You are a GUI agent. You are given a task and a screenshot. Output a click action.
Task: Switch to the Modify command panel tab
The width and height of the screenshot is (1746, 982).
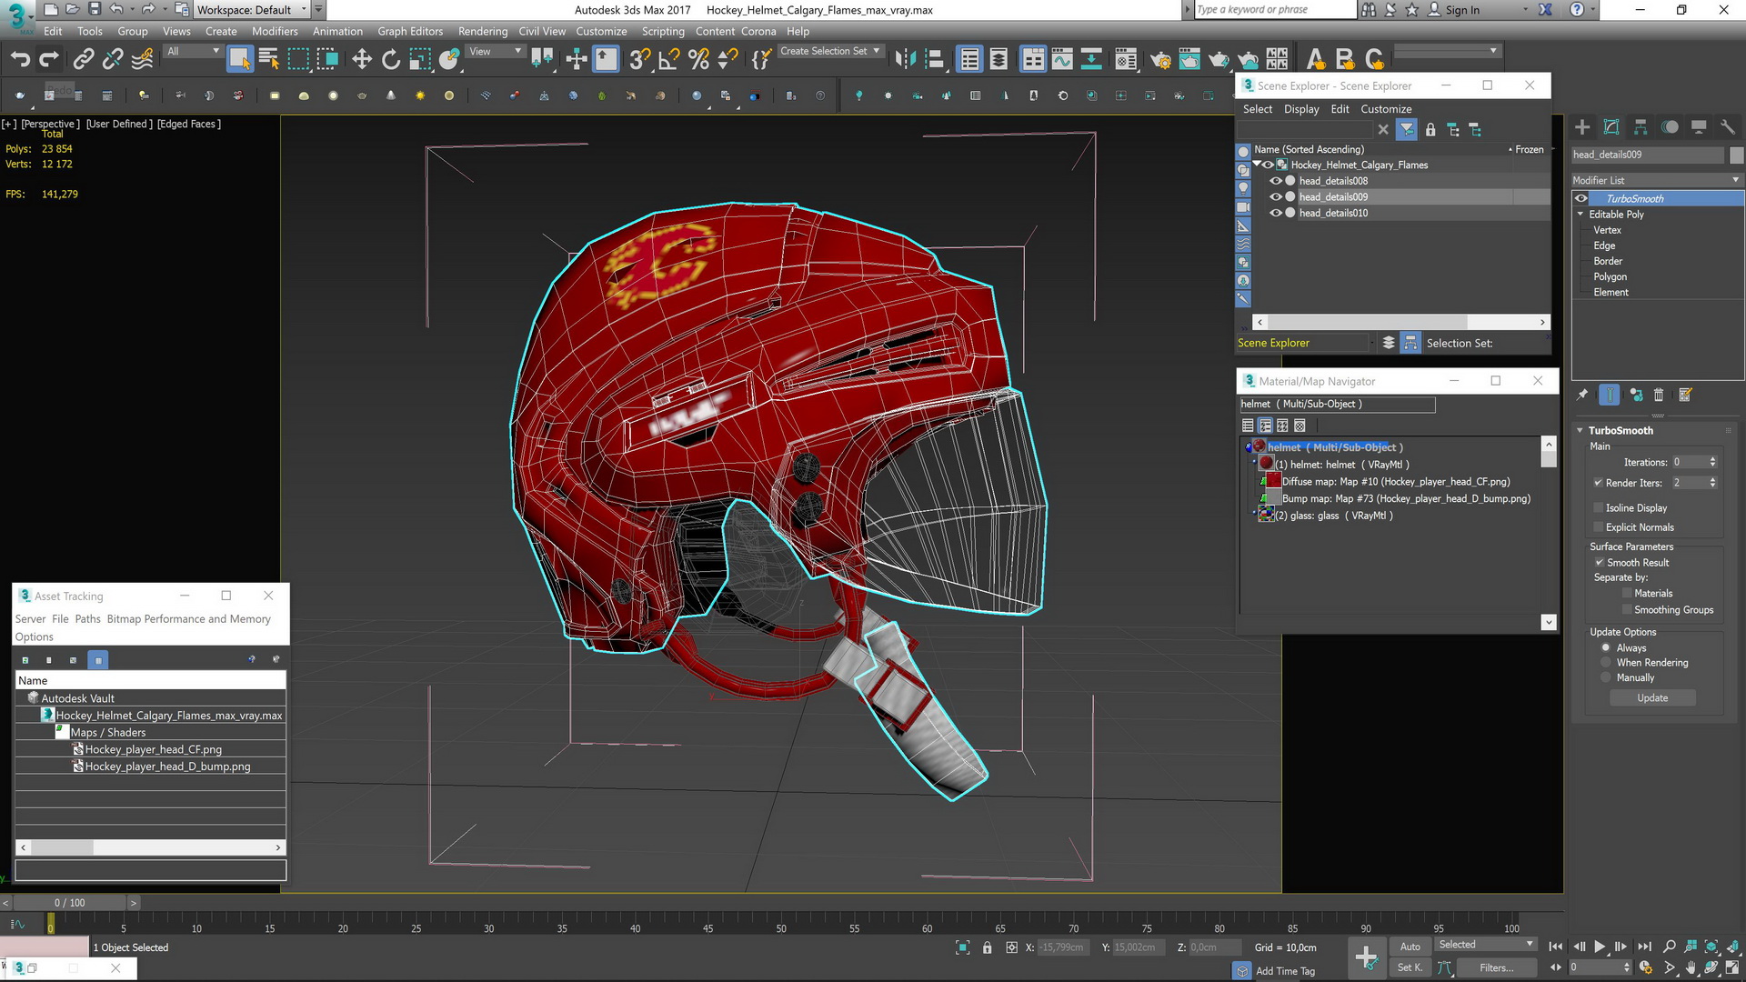tap(1611, 127)
